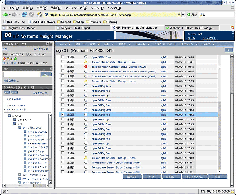The image size is (236, 195).
Task: Click the Firefox back arrow
Action: pos(5,15)
